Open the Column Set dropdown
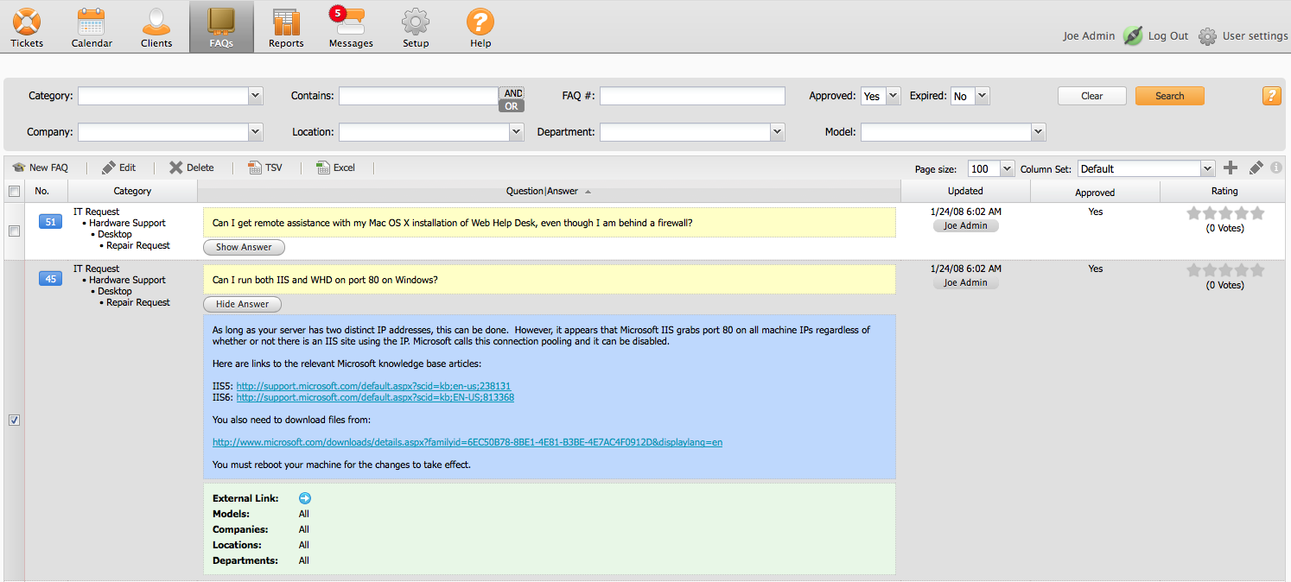1291x582 pixels. coord(1146,168)
